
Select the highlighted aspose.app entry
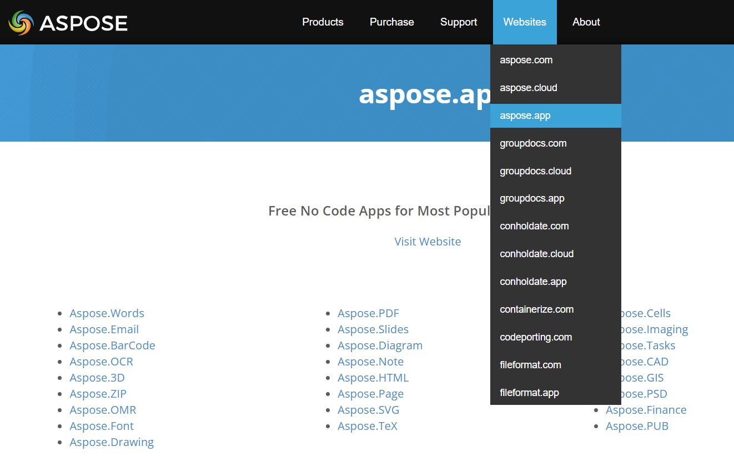point(525,116)
